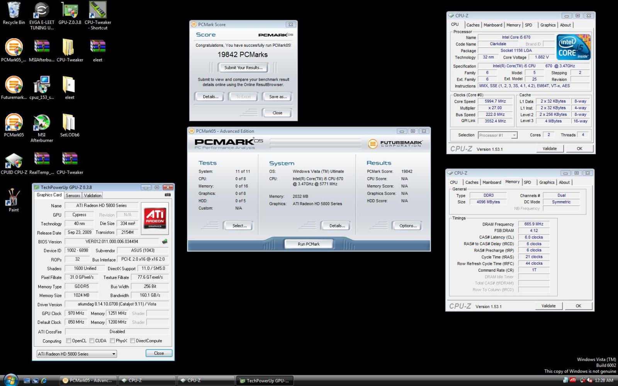
Task: Click Submit Your Results button
Action: (x=243, y=68)
